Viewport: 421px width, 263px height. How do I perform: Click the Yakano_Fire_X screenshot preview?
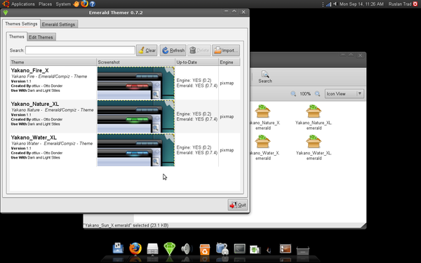[136, 83]
